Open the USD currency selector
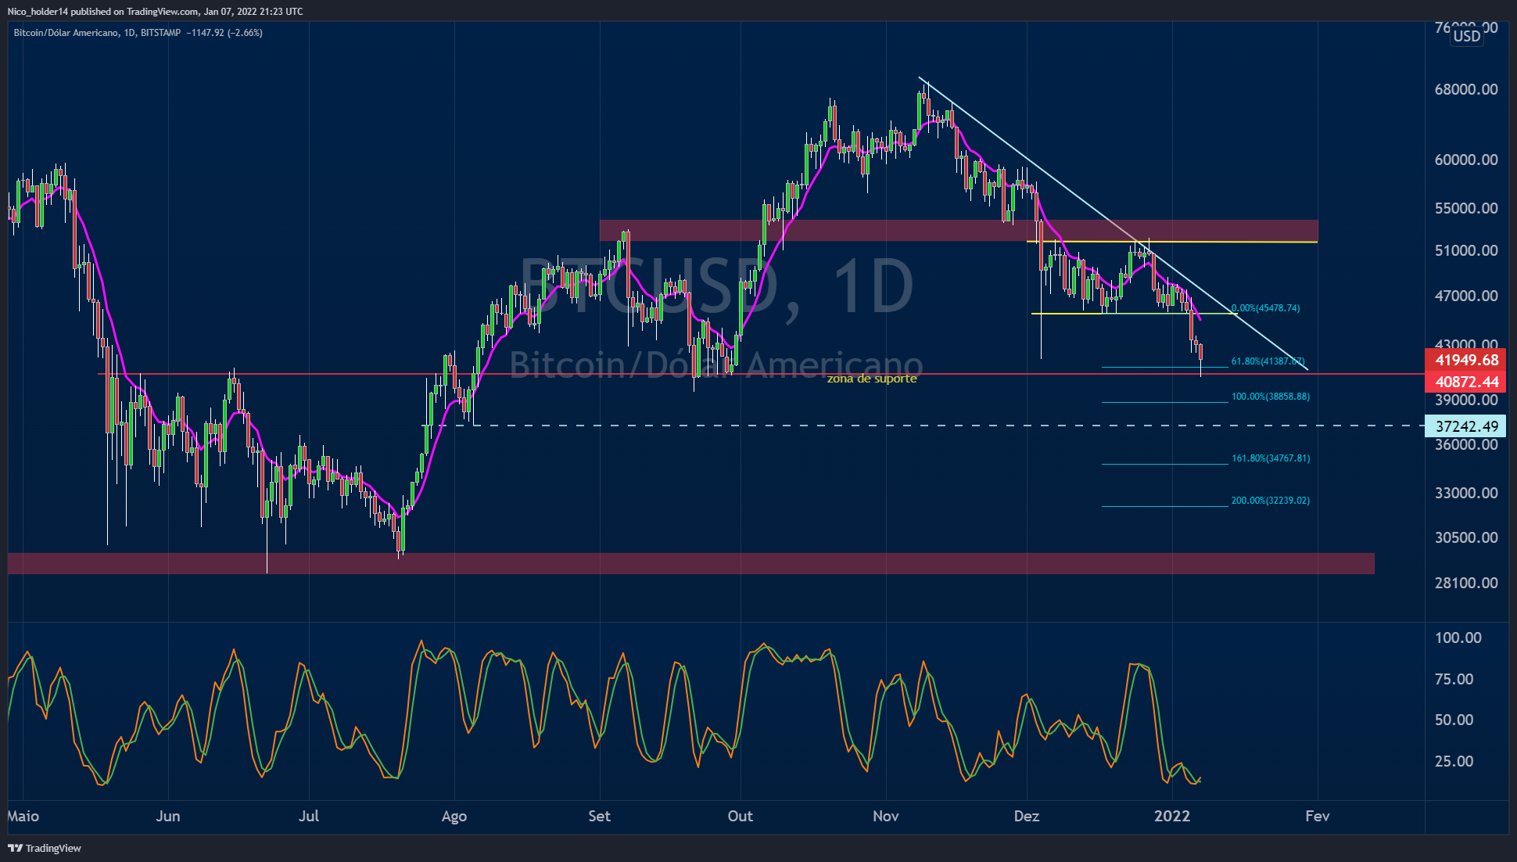This screenshot has width=1517, height=862. pyautogui.click(x=1467, y=35)
